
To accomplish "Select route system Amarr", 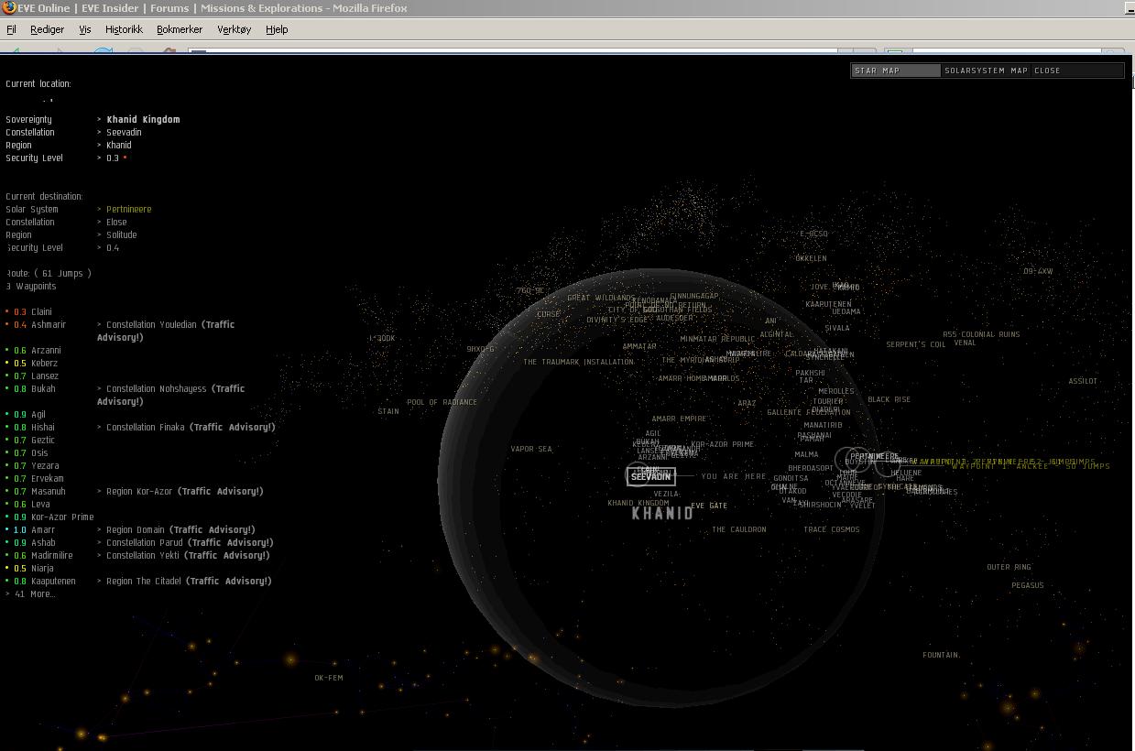I will (x=43, y=529).
